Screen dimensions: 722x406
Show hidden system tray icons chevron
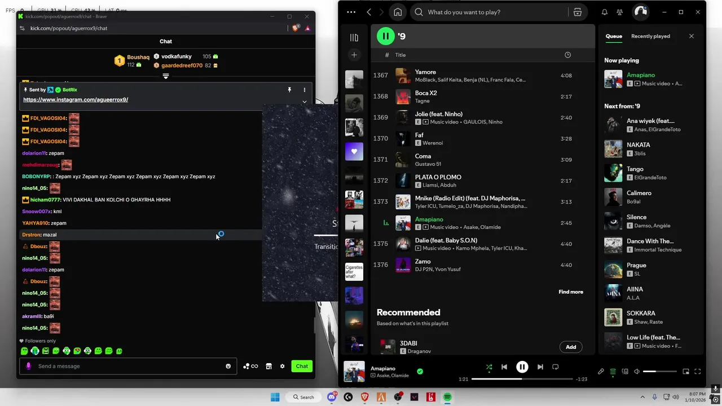click(642, 397)
